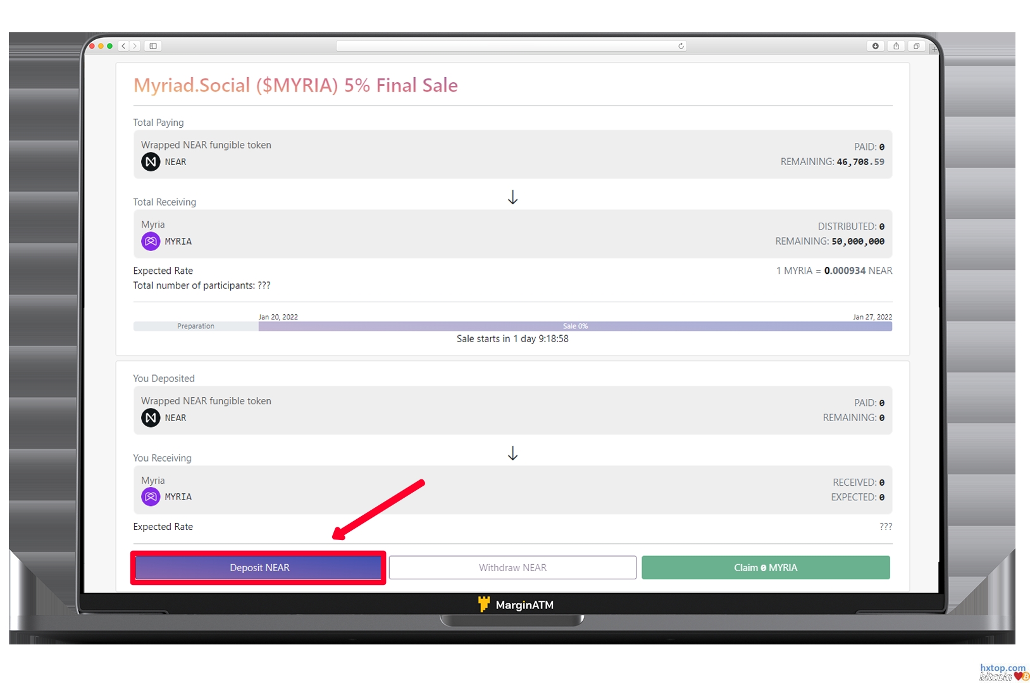The height and width of the screenshot is (683, 1030).
Task: Click the share icon in the toolbar
Action: click(x=896, y=46)
